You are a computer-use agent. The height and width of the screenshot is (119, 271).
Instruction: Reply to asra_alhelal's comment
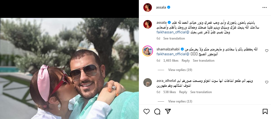183,92
